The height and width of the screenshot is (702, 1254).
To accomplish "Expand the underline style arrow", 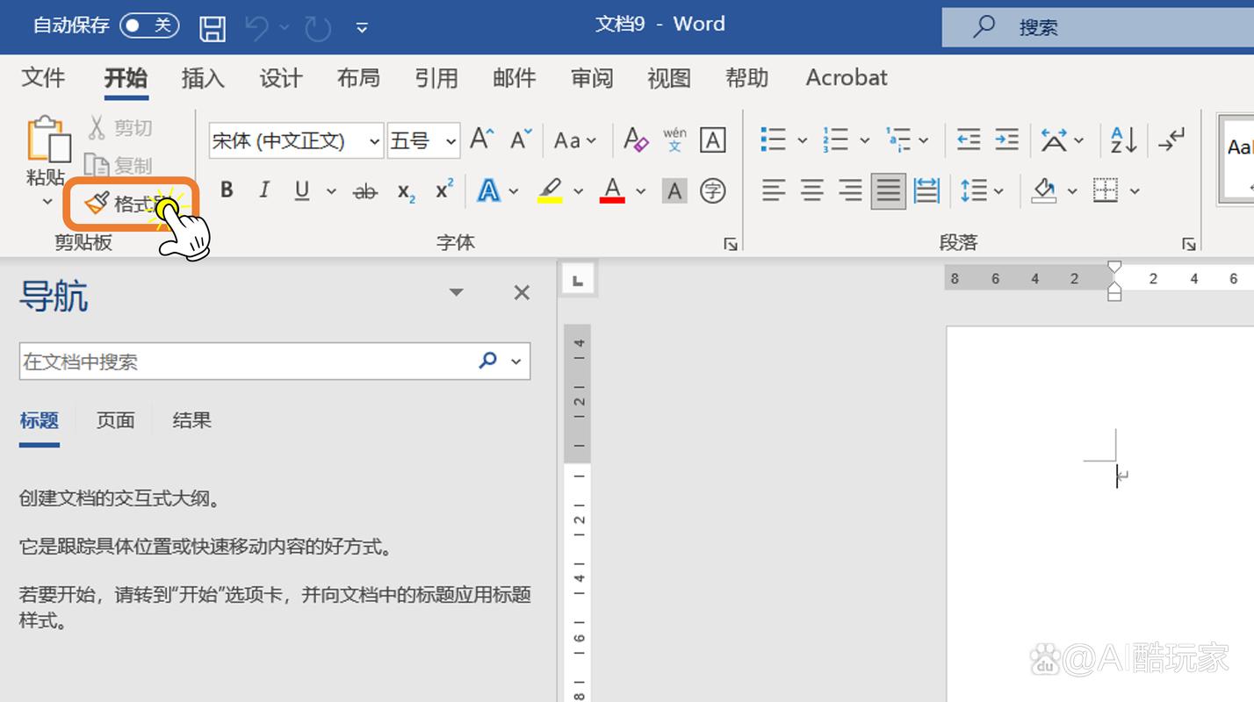I will (x=331, y=190).
